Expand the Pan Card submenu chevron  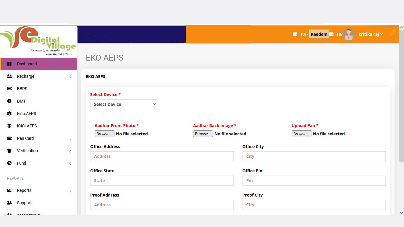click(x=70, y=139)
